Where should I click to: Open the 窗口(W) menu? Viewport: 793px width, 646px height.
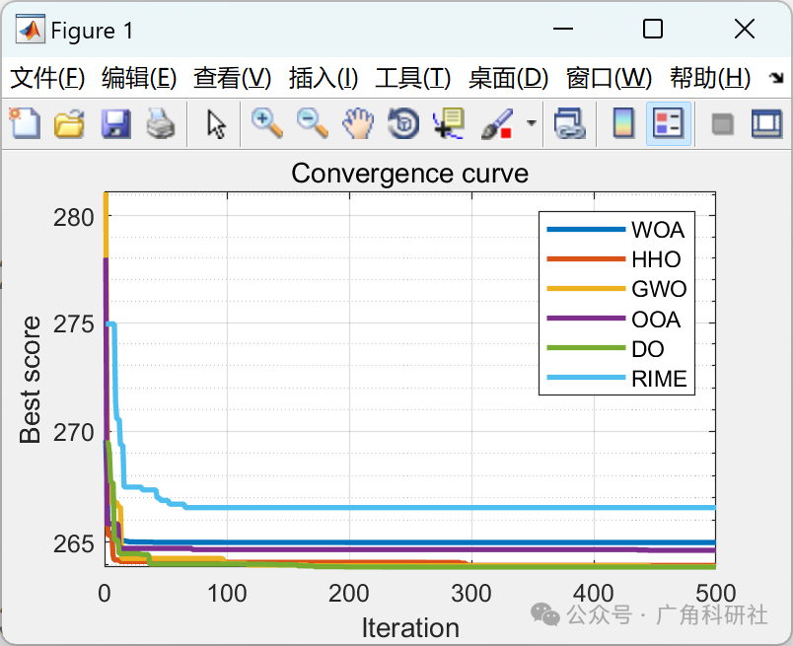tap(609, 79)
